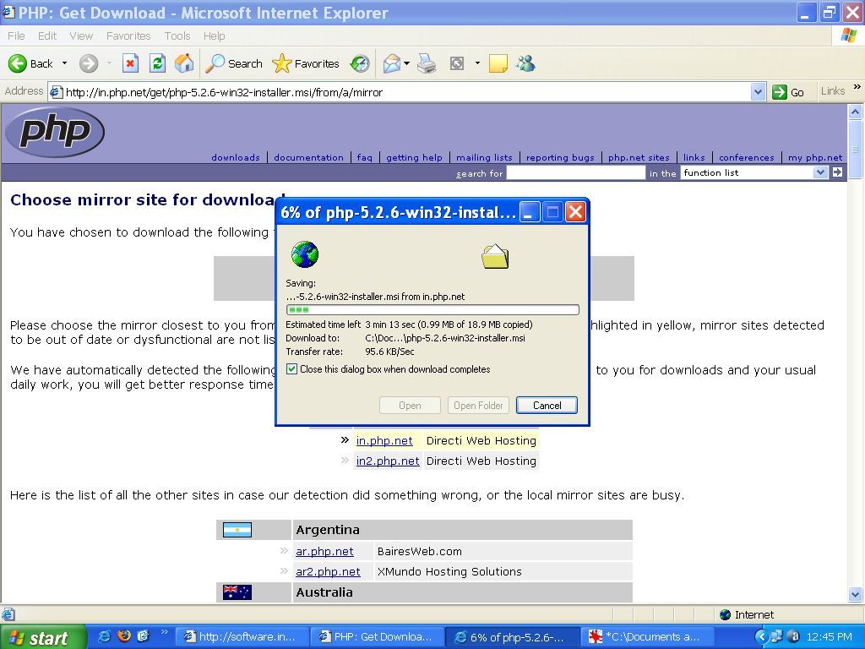
Task: Click the PHP logo at the page top
Action: pos(54,132)
